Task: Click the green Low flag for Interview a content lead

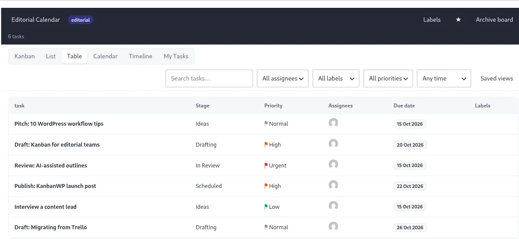Action: coord(266,207)
